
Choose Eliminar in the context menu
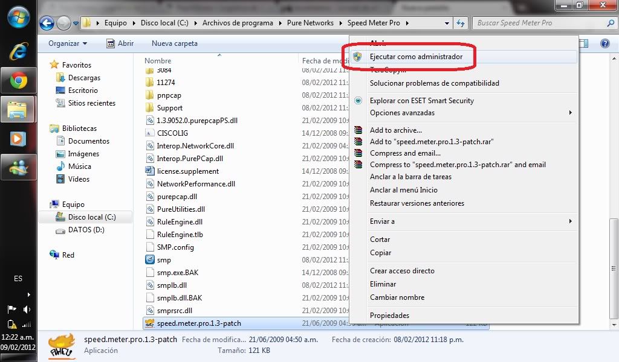464,284
